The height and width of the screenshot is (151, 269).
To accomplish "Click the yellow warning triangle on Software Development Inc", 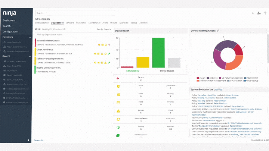I will tap(105, 63).
